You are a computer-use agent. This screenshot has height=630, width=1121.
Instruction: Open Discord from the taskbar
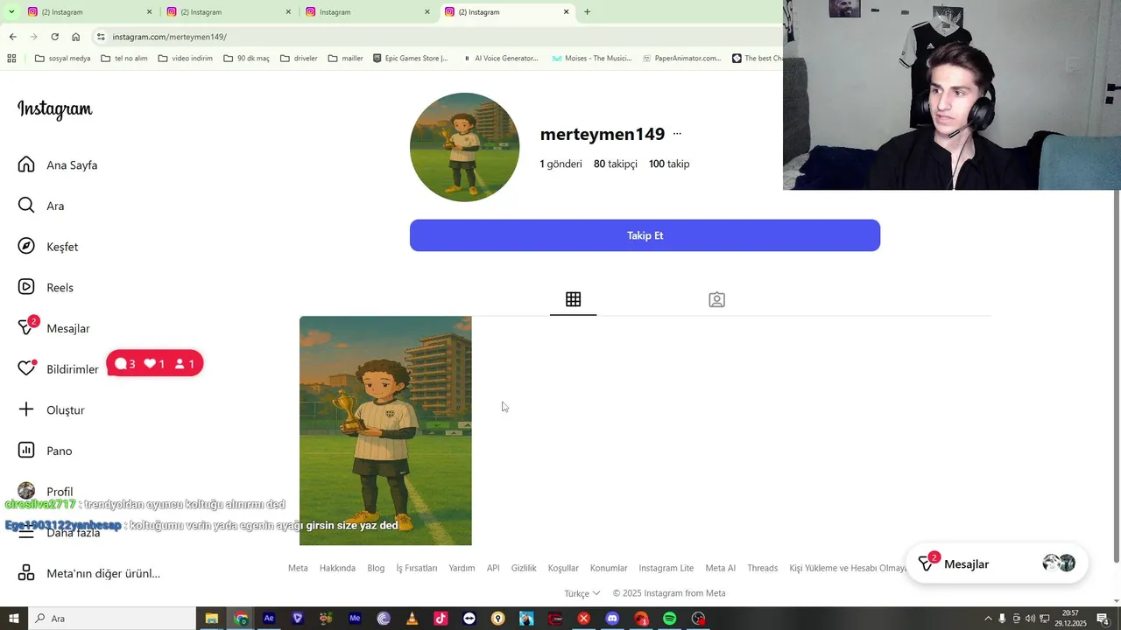coord(612,619)
